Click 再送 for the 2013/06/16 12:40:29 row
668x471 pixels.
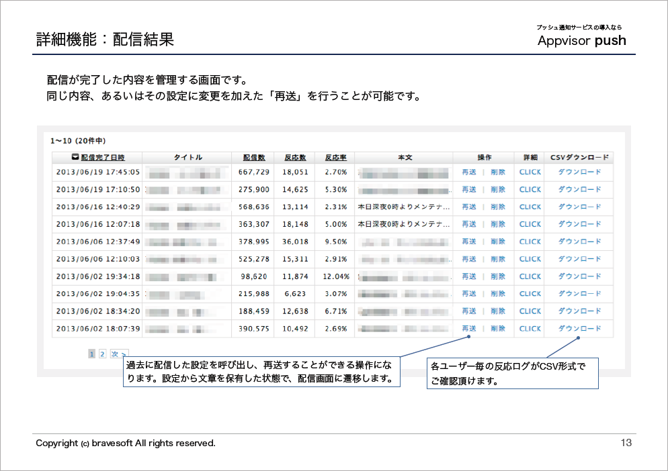(469, 207)
